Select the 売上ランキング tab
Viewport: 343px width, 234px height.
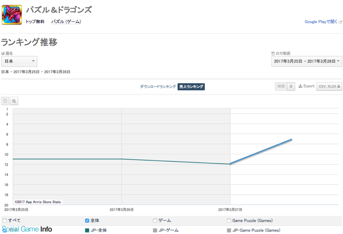click(191, 87)
